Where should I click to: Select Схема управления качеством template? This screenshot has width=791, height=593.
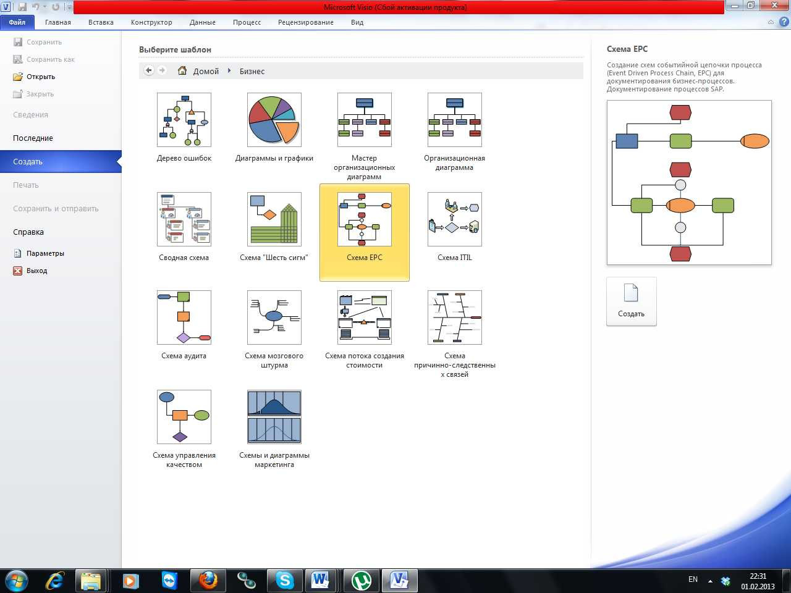[184, 417]
